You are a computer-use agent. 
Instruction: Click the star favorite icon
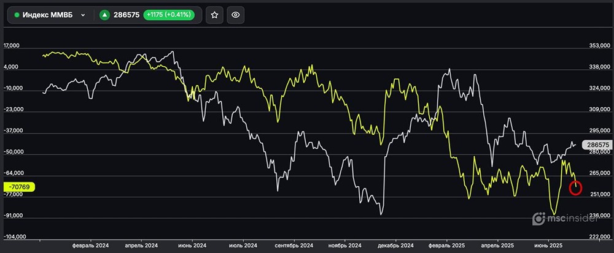click(214, 15)
